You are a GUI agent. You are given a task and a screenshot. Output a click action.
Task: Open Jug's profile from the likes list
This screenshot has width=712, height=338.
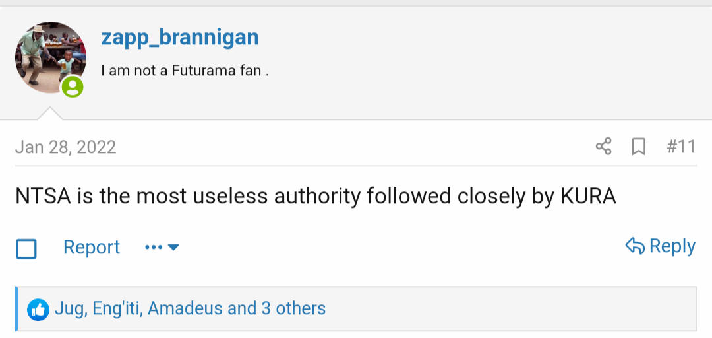[x=69, y=308]
